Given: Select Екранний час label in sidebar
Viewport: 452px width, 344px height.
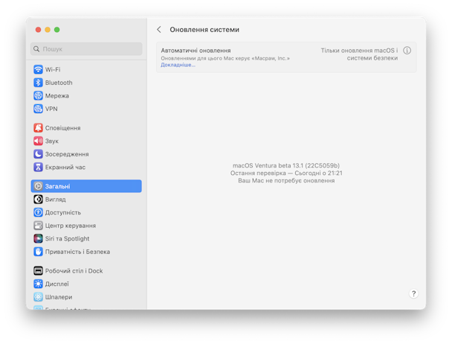Looking at the screenshot, I should 65,168.
